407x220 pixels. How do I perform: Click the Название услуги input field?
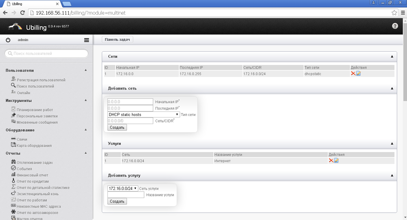tap(126, 195)
